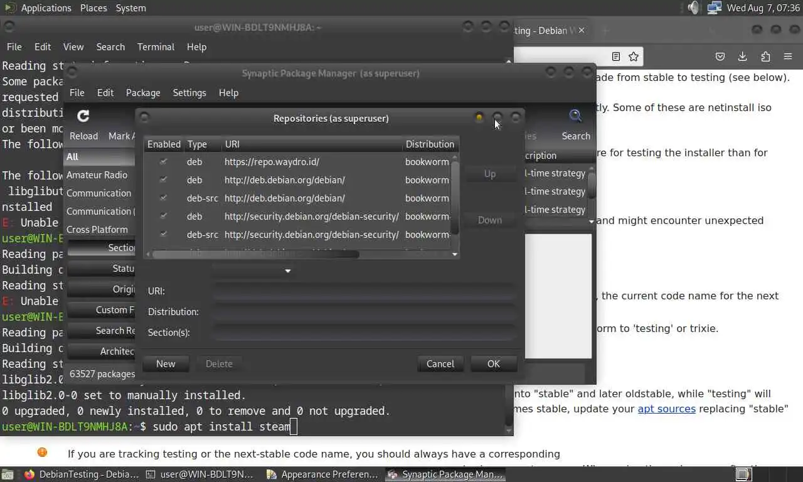
Task: Click the repository list horizontal scrollbar
Action: [x=256, y=254]
